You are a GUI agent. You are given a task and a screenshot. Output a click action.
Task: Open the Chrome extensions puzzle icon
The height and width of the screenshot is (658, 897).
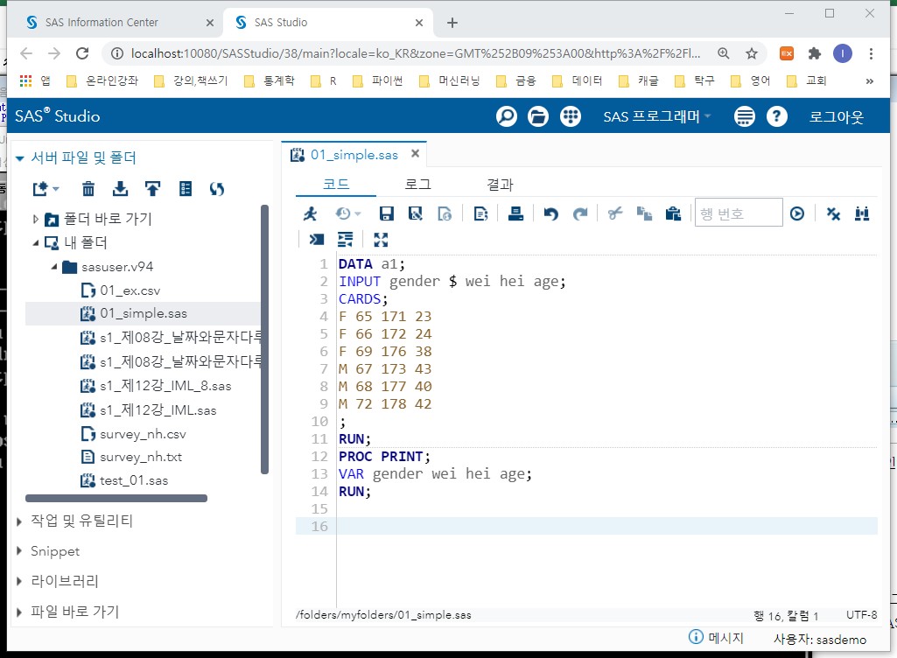pyautogui.click(x=814, y=53)
